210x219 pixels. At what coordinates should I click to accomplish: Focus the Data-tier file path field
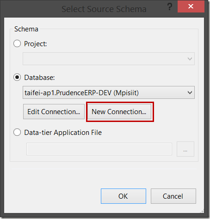(x=99, y=149)
